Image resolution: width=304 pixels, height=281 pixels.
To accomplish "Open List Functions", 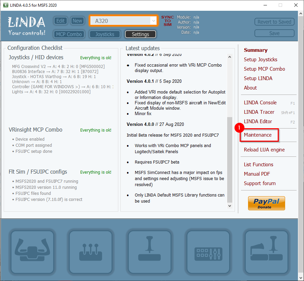I will [x=259, y=165].
